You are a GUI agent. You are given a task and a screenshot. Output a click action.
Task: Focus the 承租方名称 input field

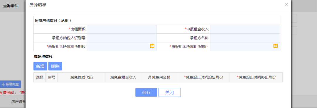tap(245, 38)
